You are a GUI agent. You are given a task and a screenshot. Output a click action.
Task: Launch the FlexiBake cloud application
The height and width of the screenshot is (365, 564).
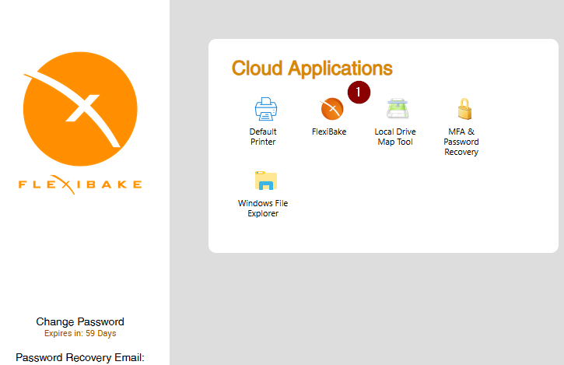click(332, 109)
